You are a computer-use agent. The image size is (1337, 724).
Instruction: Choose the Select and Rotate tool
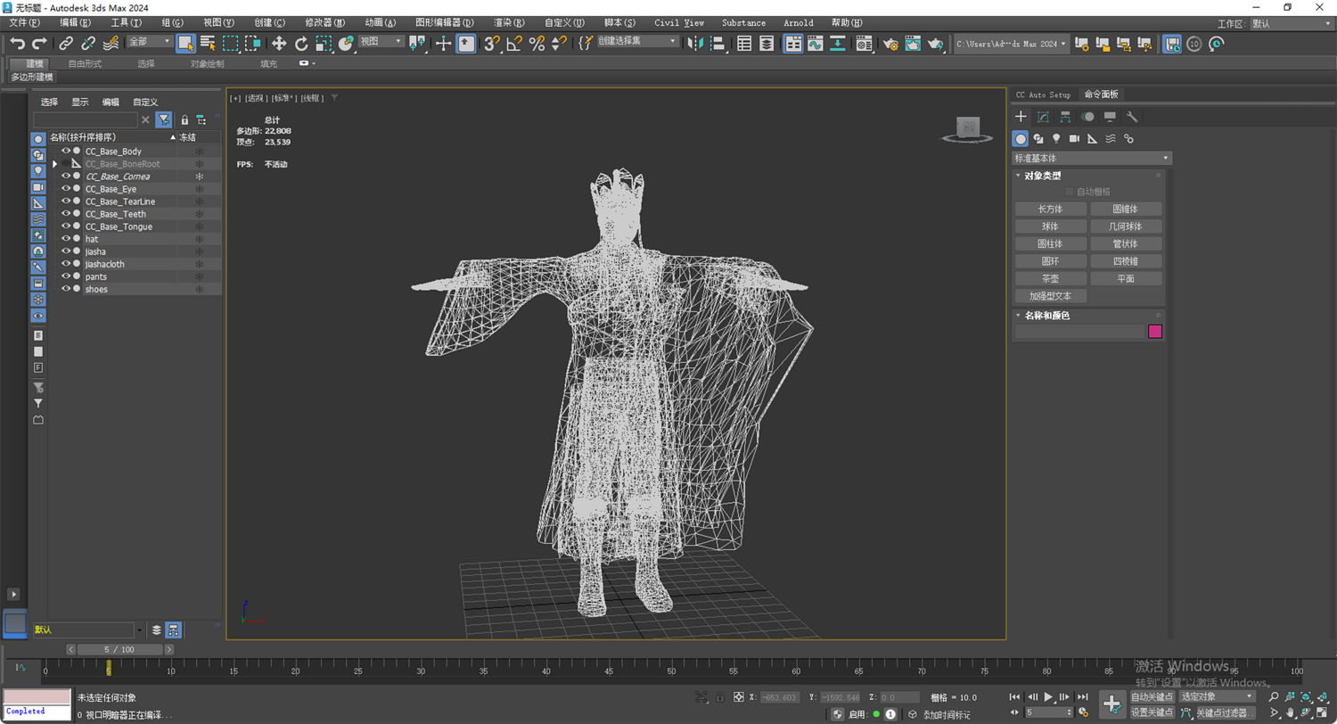point(301,43)
